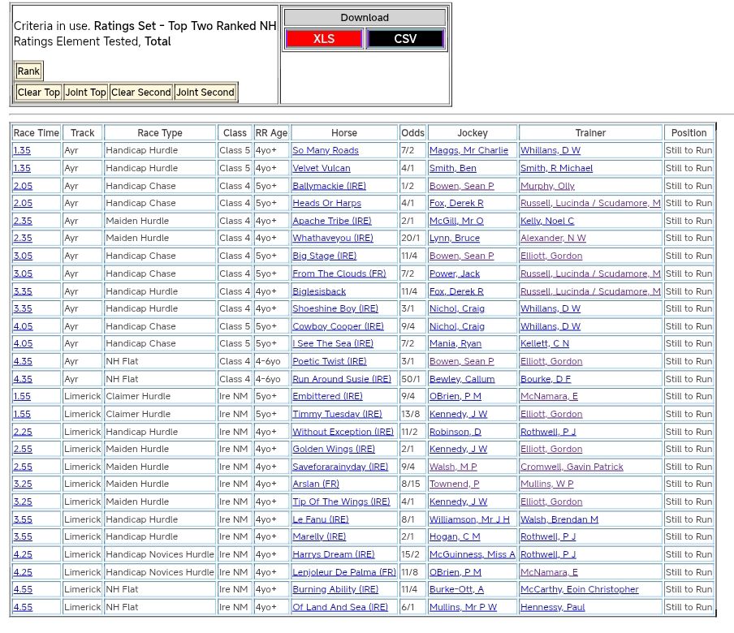Image resolution: width=734 pixels, height=633 pixels.
Task: Click the Joint Second filter button
Action: (205, 93)
